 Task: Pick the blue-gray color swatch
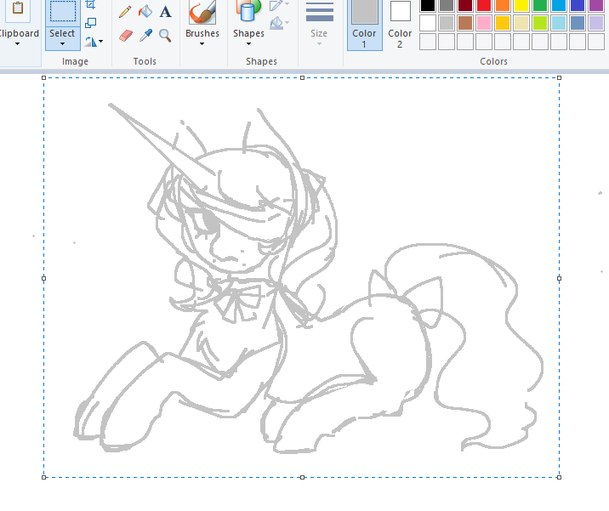click(578, 23)
